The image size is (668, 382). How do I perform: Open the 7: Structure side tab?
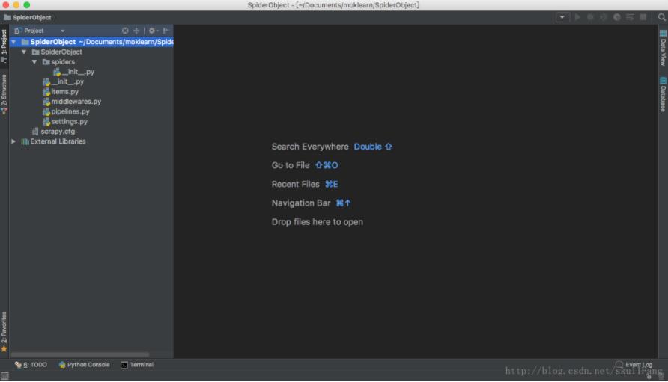coord(4,94)
